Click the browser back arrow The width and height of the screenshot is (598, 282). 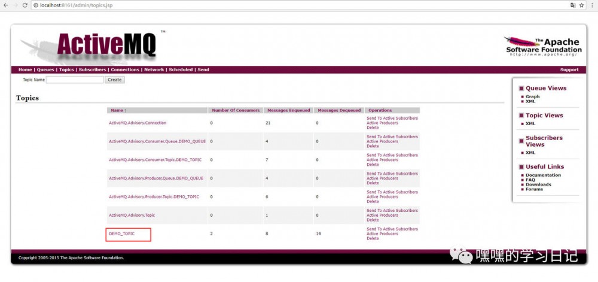6,5
